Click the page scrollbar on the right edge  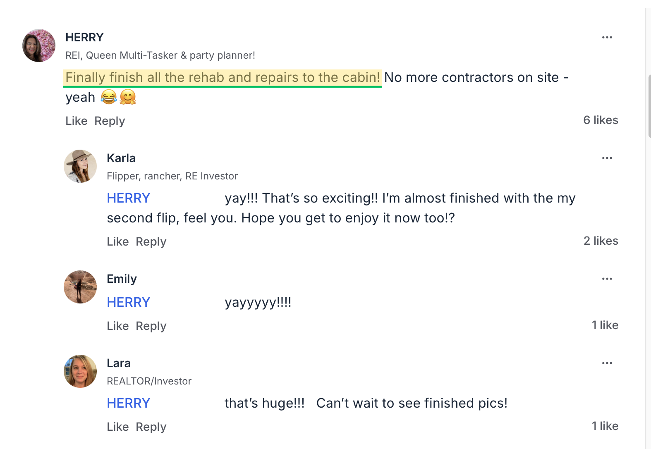point(649,106)
